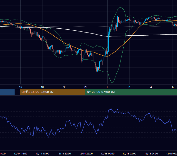Click the hour 18 axis label
Screen dimensions: 177x156
tap(42, 87)
